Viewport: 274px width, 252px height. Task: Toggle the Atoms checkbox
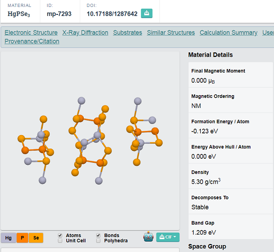click(60, 235)
